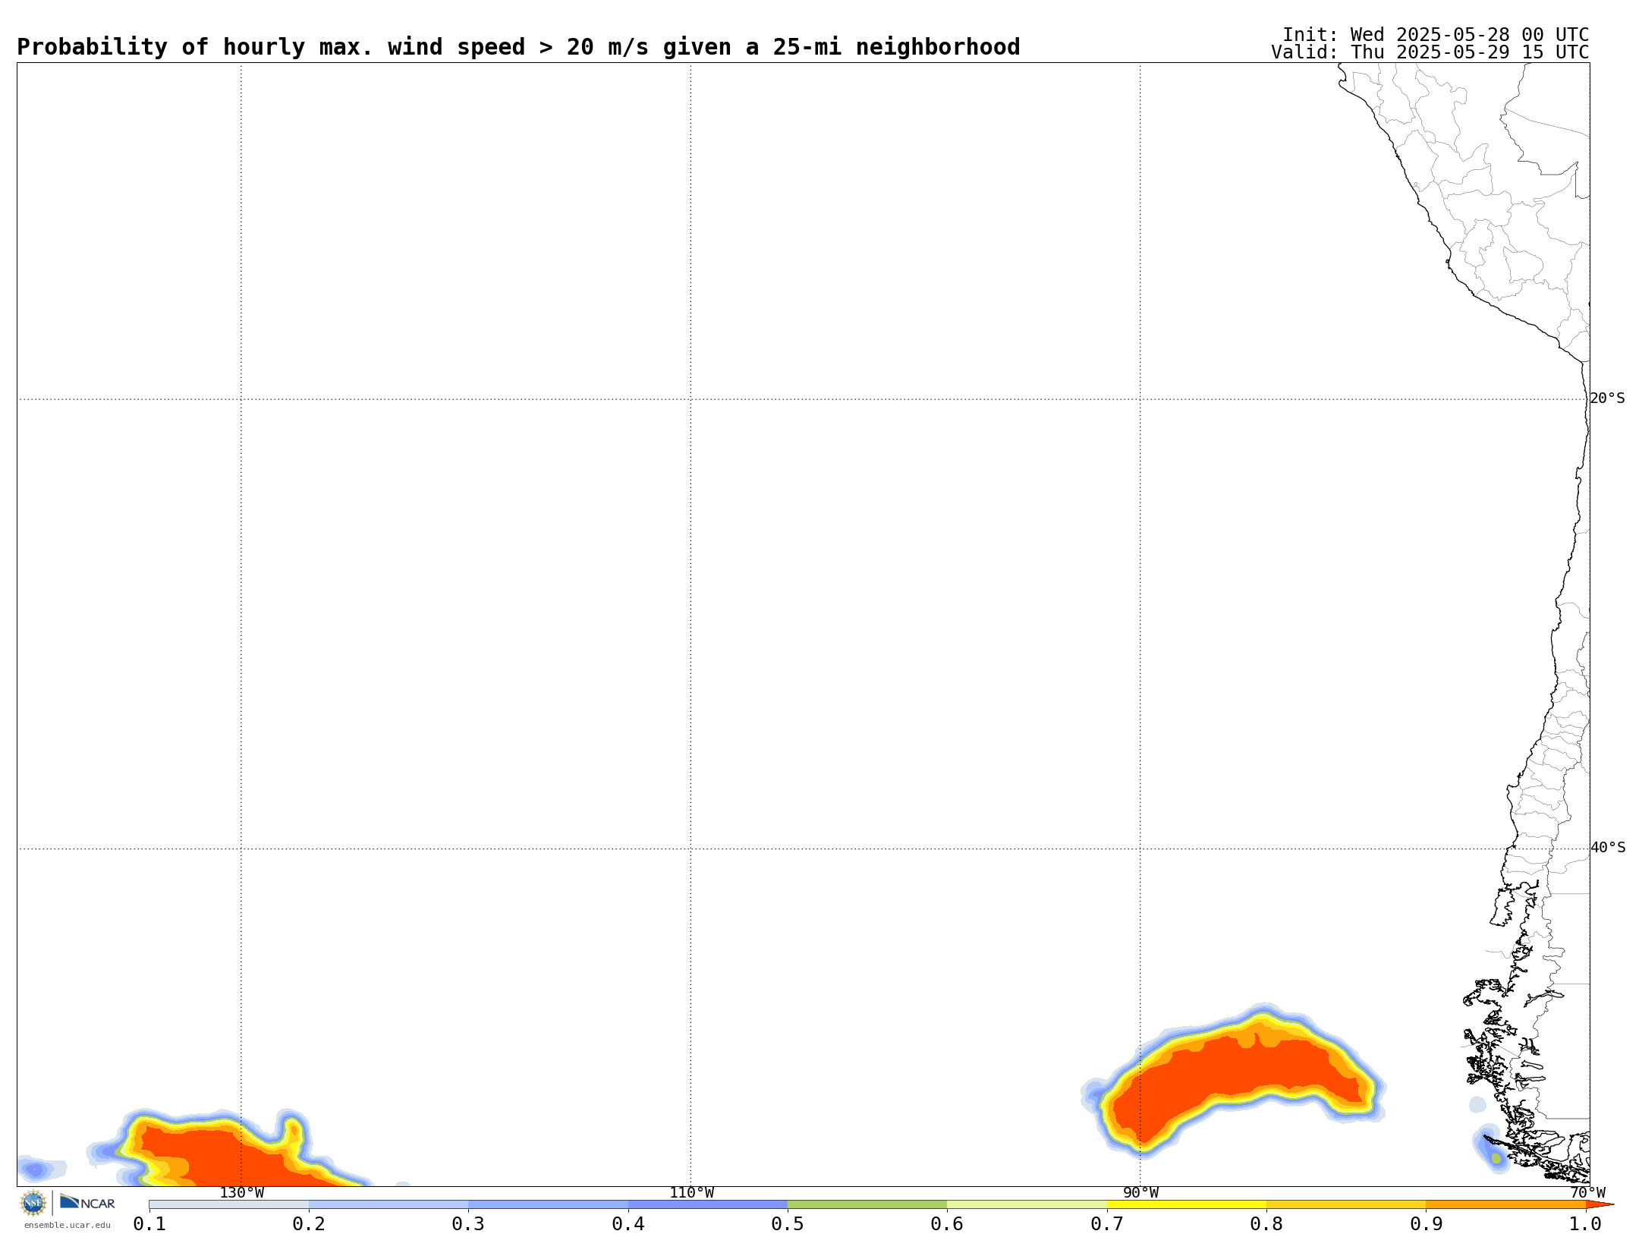Click the 40°S latitude label
This screenshot has width=1639, height=1234.
[x=1607, y=848]
